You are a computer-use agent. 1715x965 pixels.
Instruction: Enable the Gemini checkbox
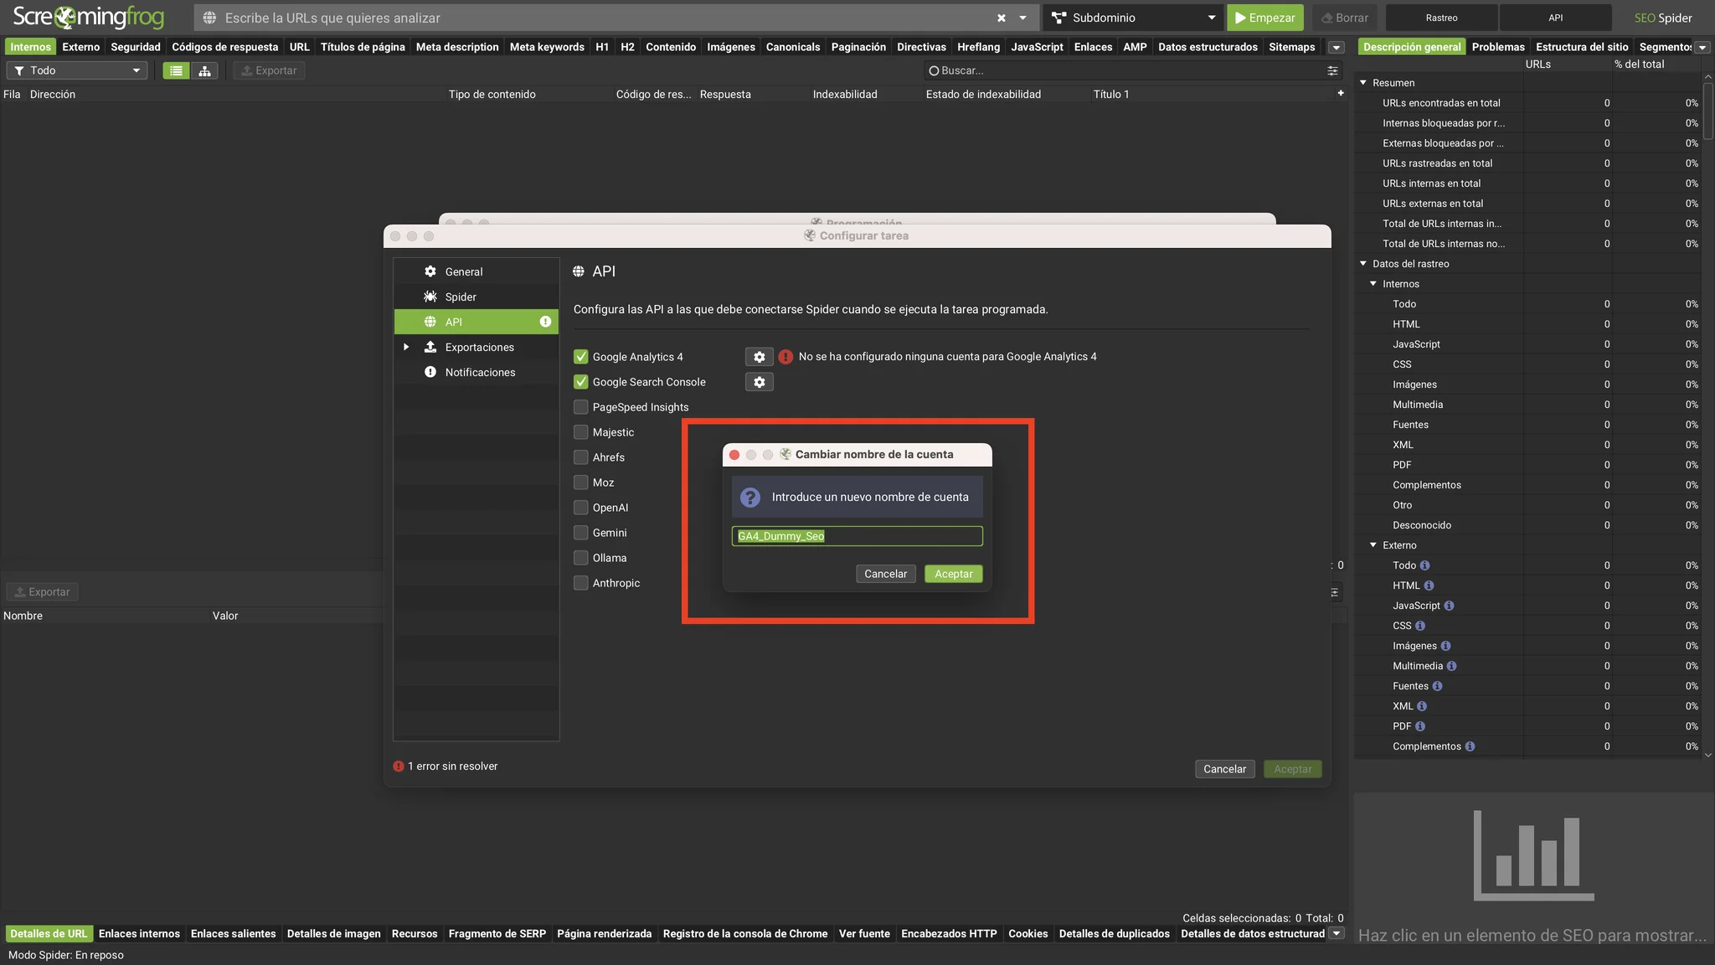[580, 533]
